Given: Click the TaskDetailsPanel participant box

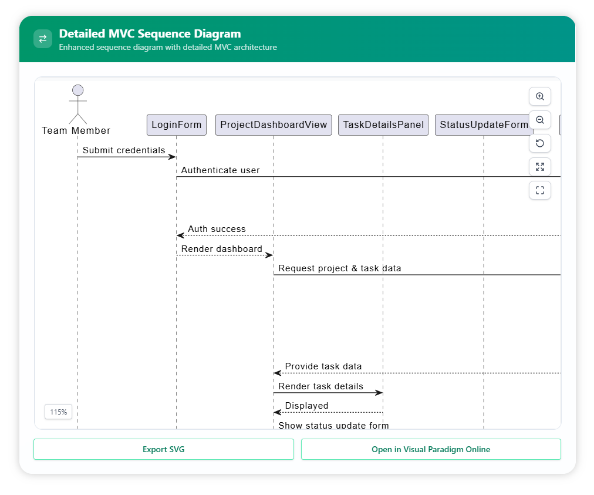Looking at the screenshot, I should (x=383, y=125).
